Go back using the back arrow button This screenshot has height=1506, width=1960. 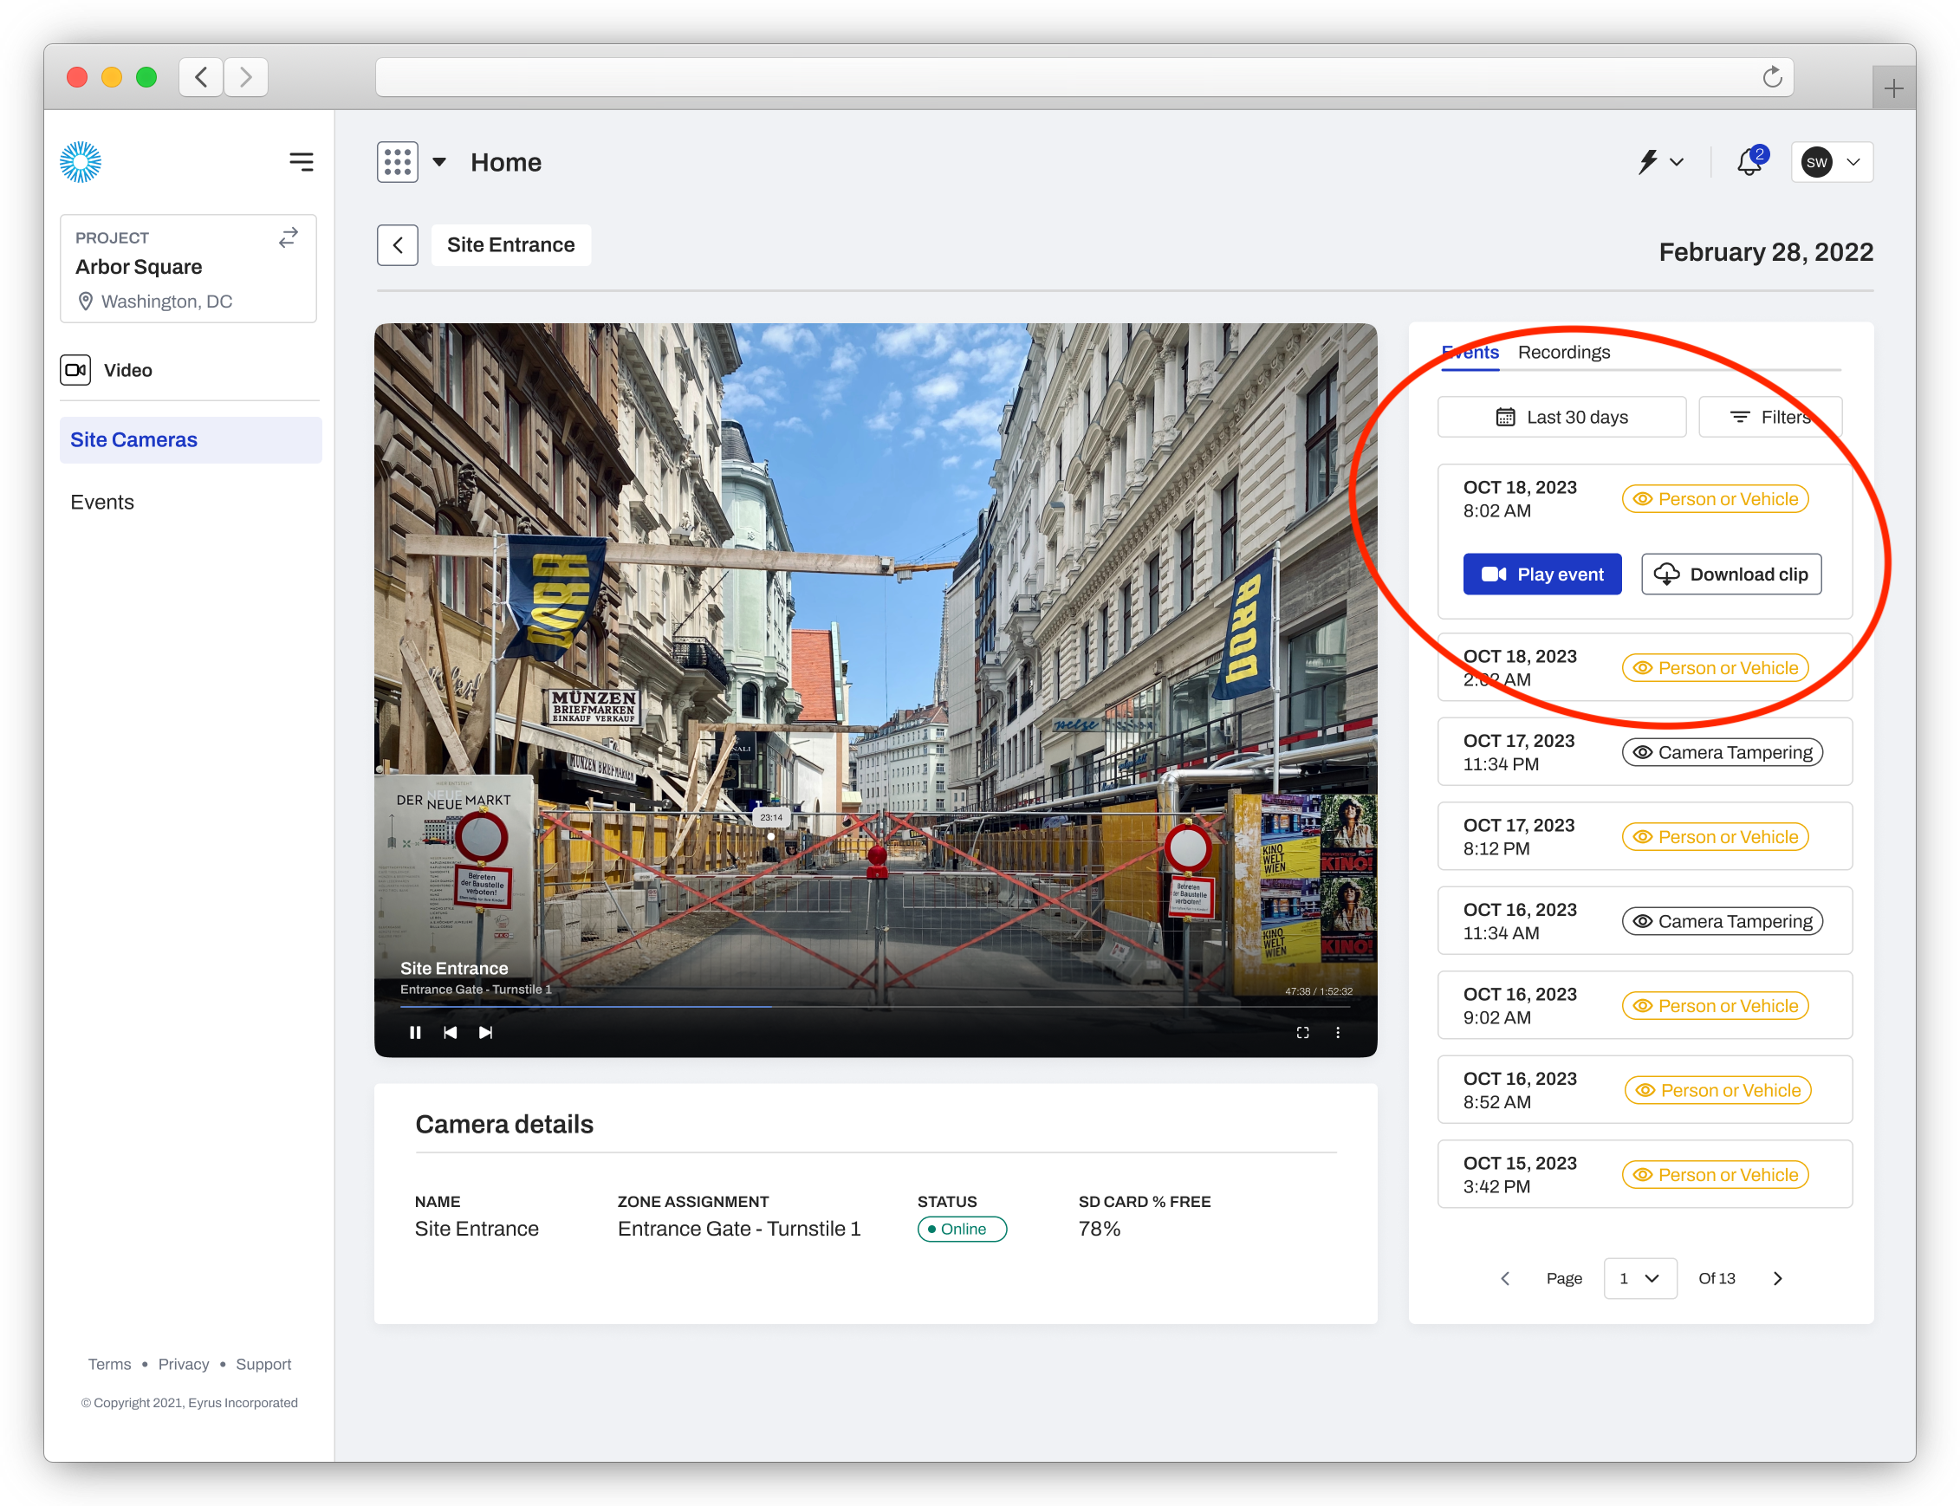397,244
